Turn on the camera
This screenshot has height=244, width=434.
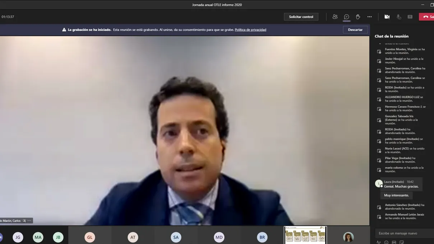(387, 17)
